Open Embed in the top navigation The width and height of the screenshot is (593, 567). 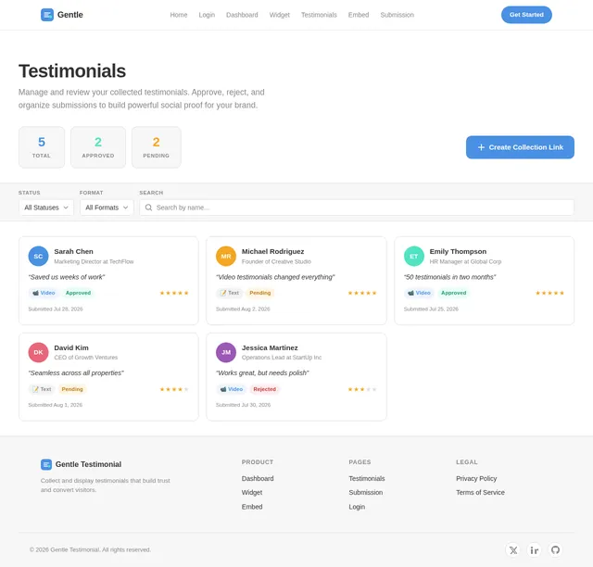pyautogui.click(x=359, y=15)
